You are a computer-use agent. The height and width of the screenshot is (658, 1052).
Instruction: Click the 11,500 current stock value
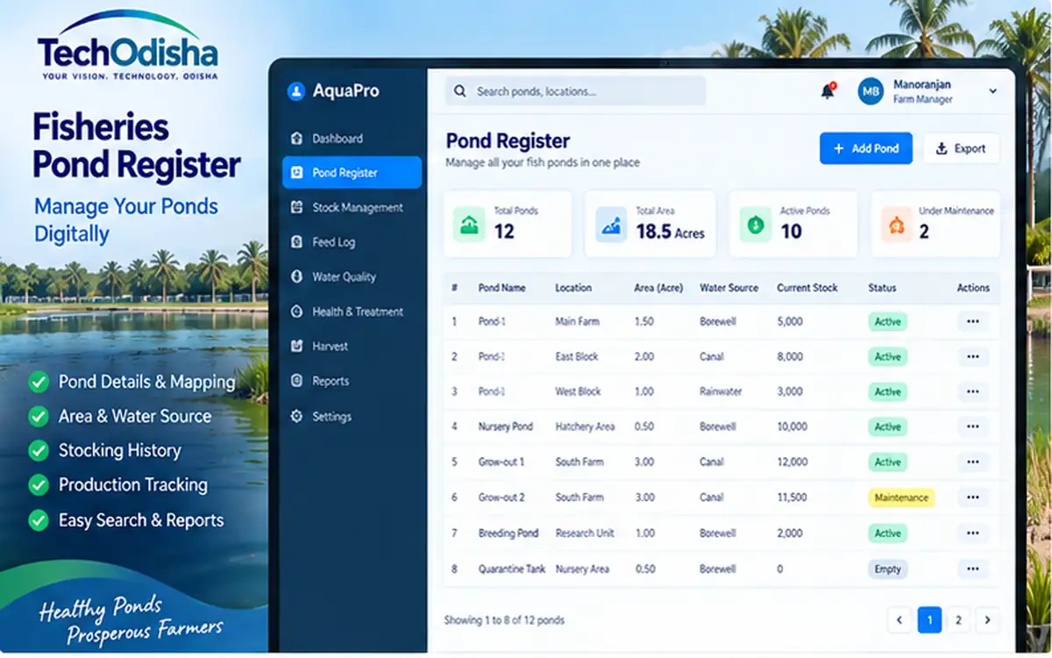[x=793, y=497]
